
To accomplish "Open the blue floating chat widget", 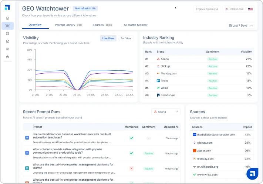I will 252,174.
